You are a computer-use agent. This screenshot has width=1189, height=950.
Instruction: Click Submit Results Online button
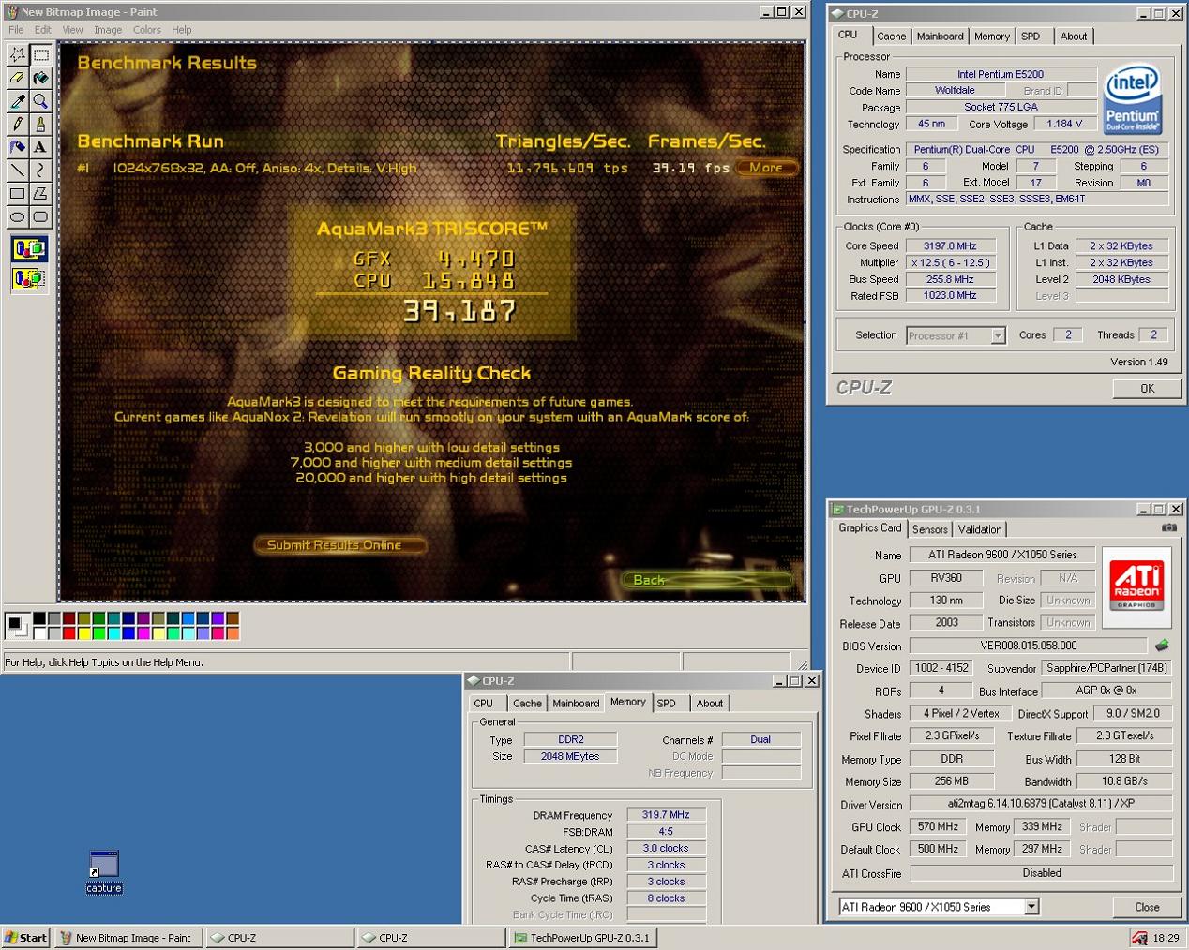tap(339, 545)
